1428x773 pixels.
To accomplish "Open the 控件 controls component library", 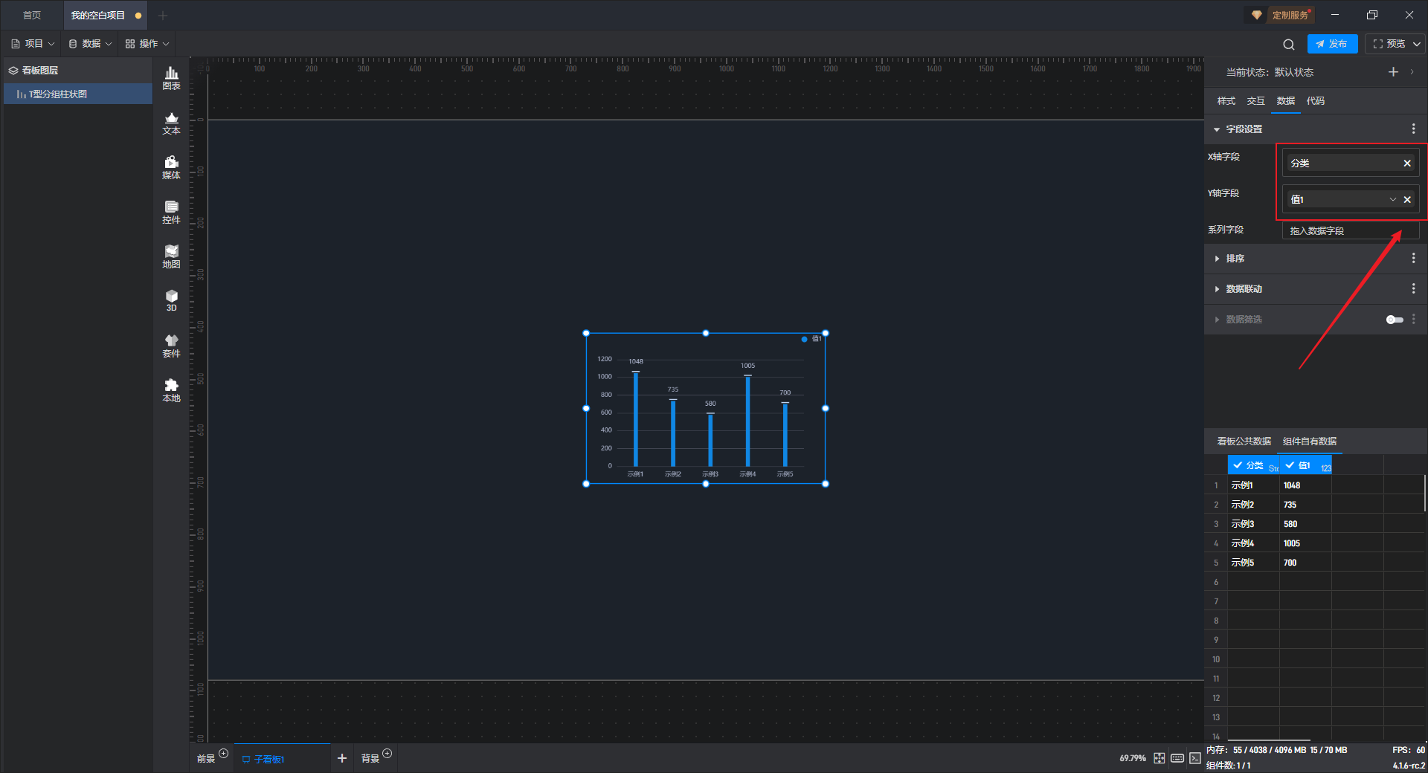I will click(x=171, y=212).
